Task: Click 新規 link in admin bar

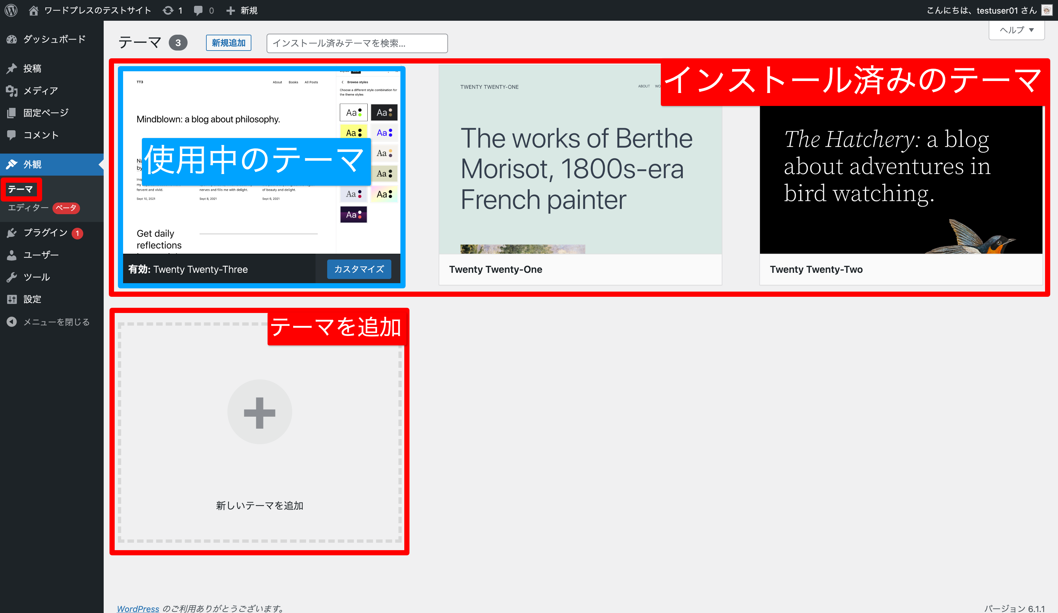Action: pos(249,10)
